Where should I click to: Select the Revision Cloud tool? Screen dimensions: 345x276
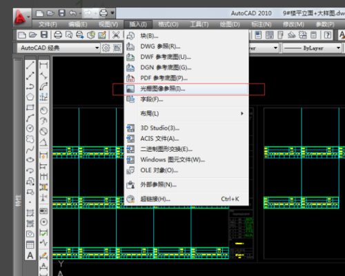30,139
